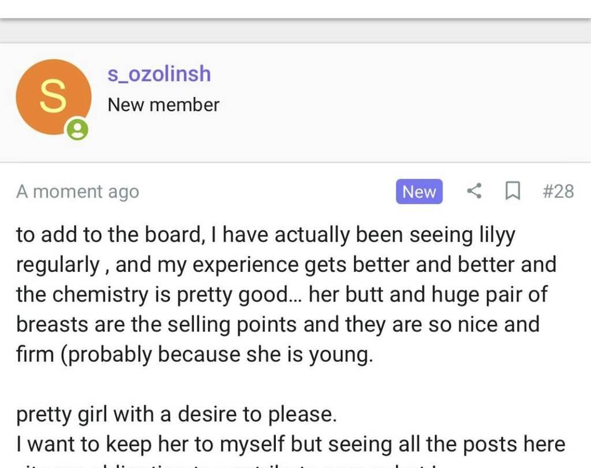Click the empty area of the user header

click(404, 104)
